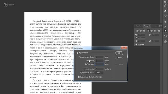The image size is (168, 94).
Task: Select Justify last right alignment
Action: click(x=155, y=31)
